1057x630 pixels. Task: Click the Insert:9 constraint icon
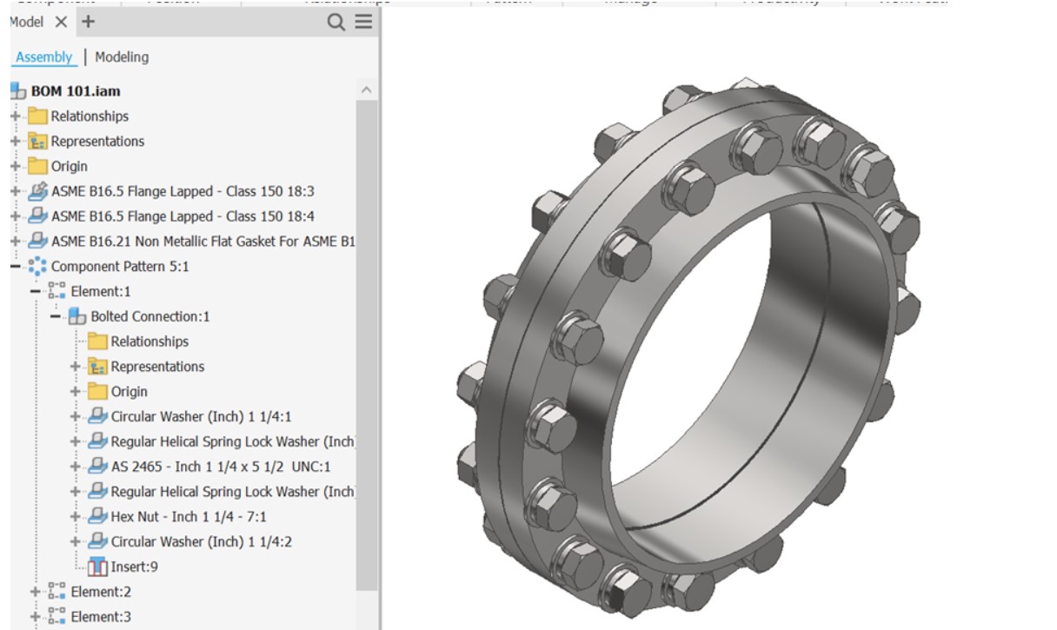[98, 567]
